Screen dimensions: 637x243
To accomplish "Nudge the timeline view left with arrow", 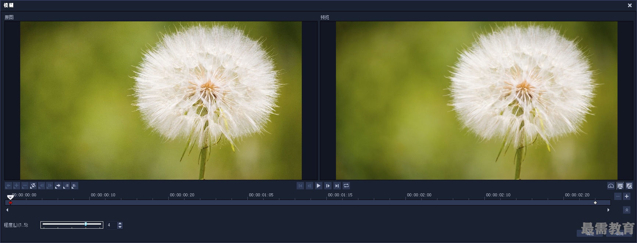I will pos(7,210).
